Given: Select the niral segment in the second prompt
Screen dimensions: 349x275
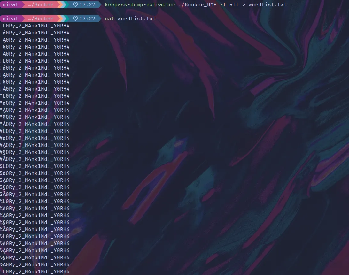Looking at the screenshot, I should tap(11, 19).
